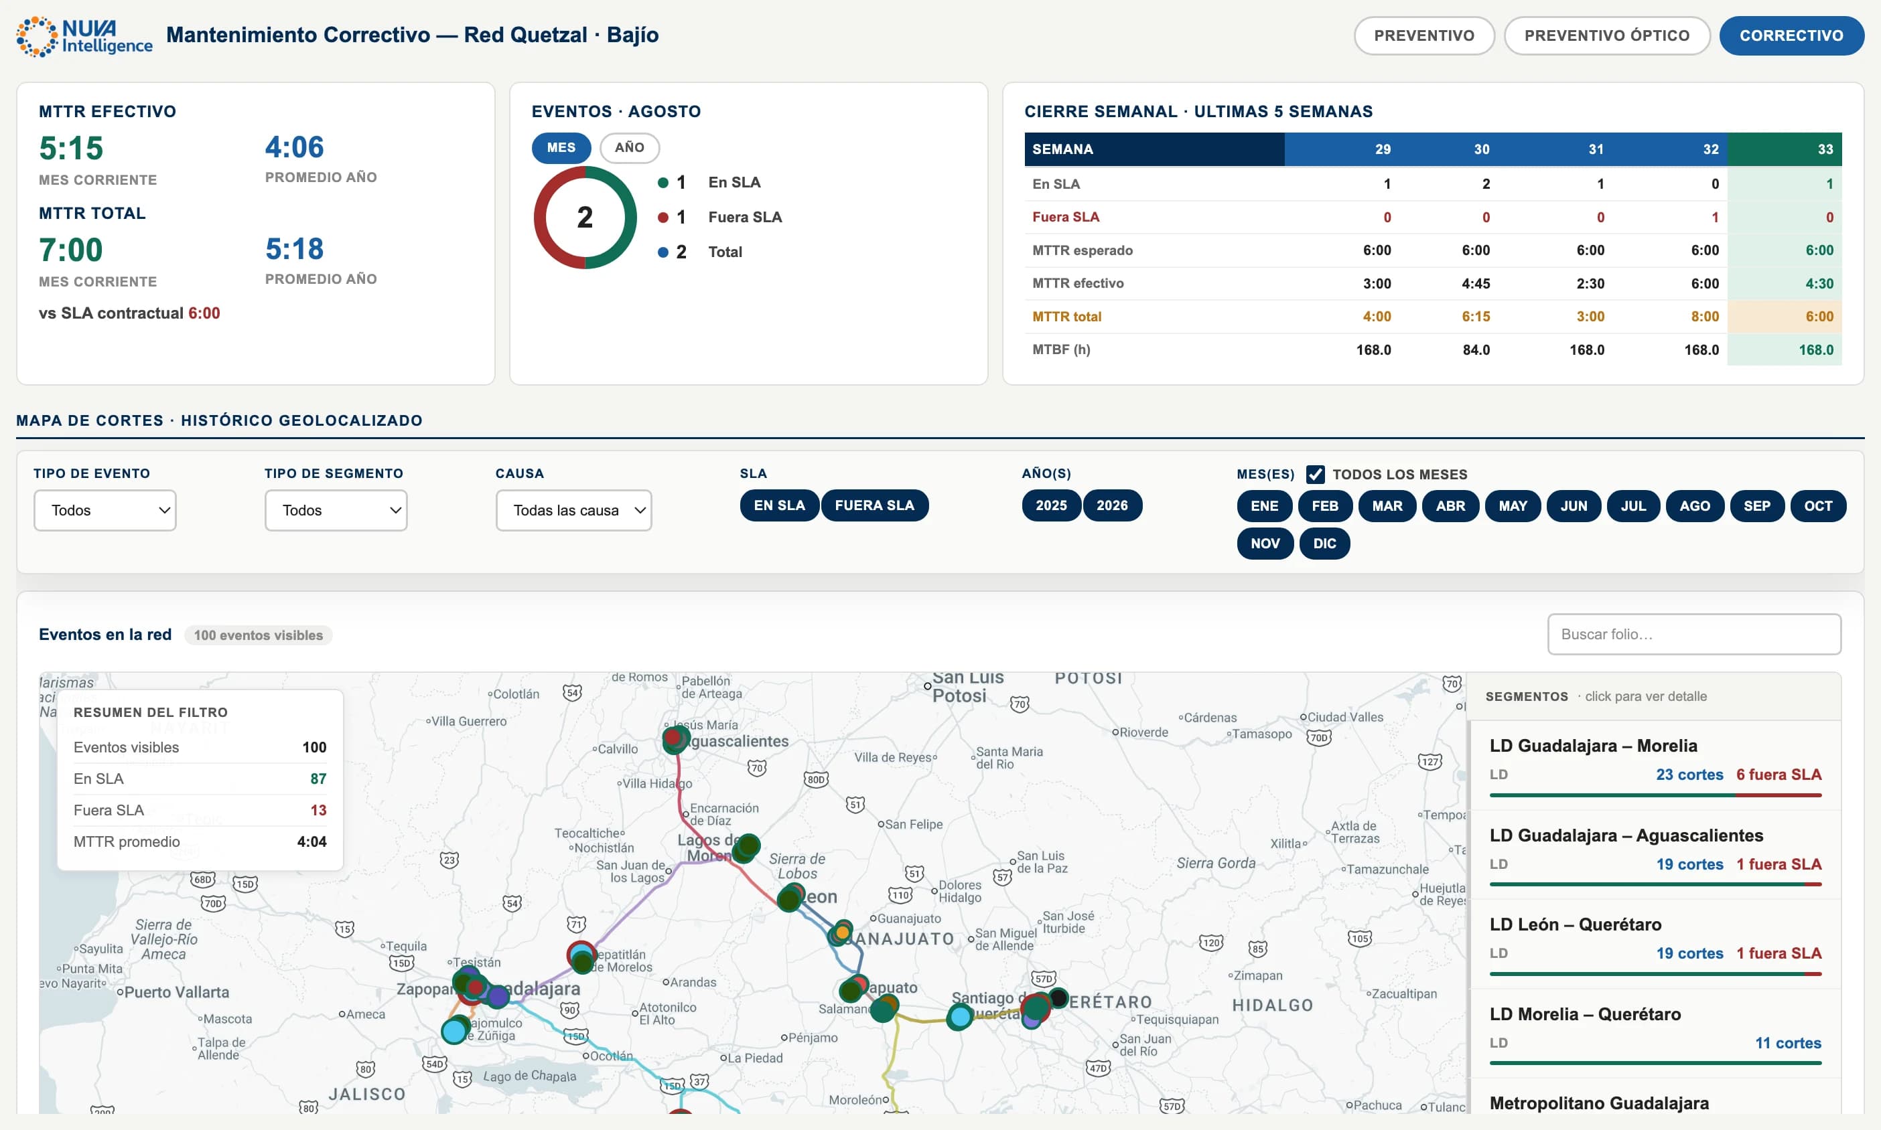Toggle the NOV month chip
The height and width of the screenshot is (1130, 1881).
[x=1265, y=544]
